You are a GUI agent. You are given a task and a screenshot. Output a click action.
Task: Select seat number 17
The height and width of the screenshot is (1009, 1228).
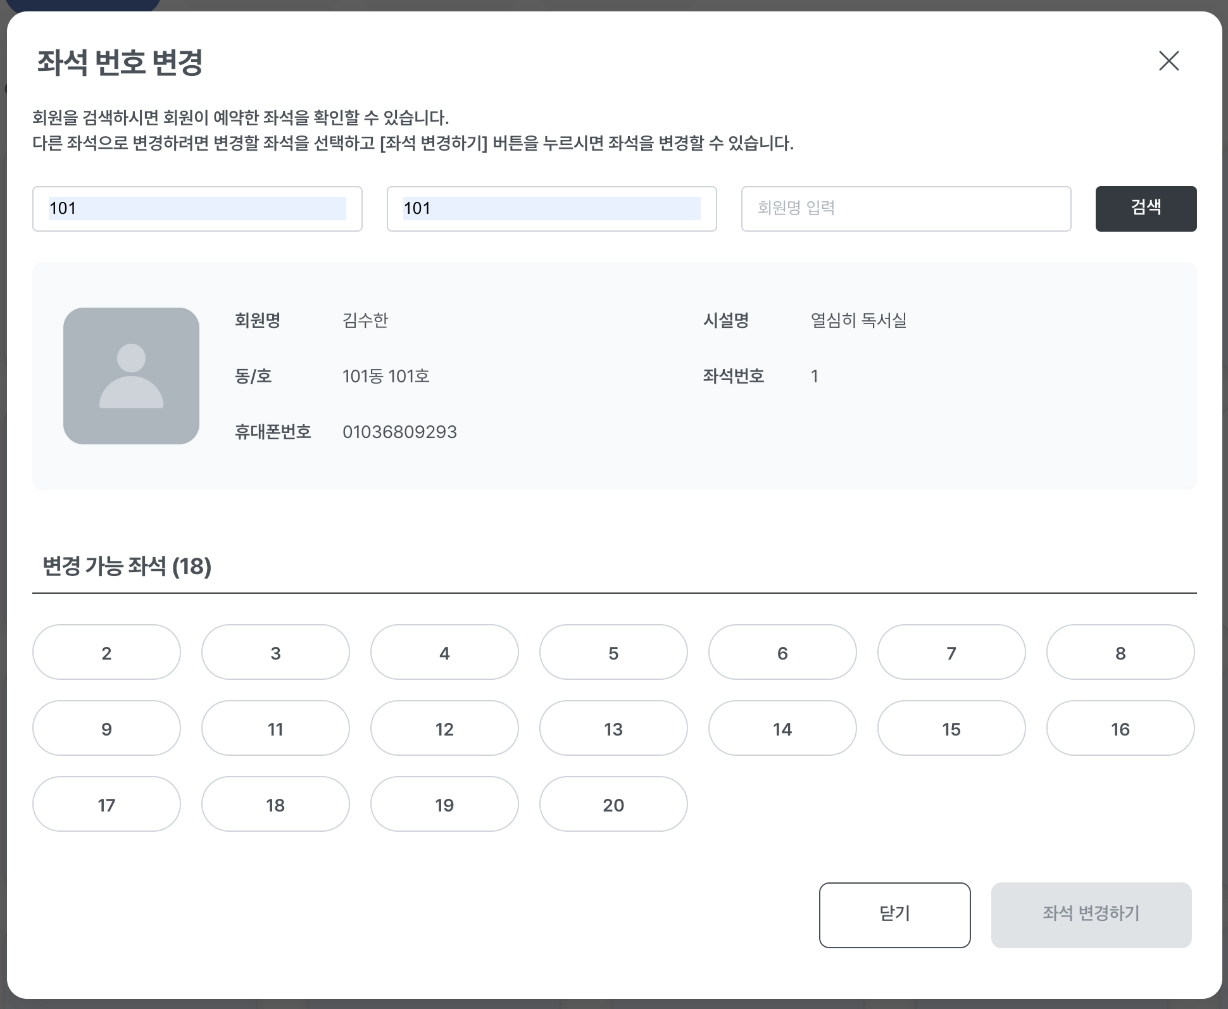[x=106, y=805]
